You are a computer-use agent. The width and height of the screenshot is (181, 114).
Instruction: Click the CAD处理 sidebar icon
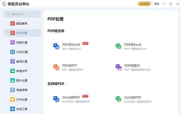pyautogui.click(x=13, y=52)
